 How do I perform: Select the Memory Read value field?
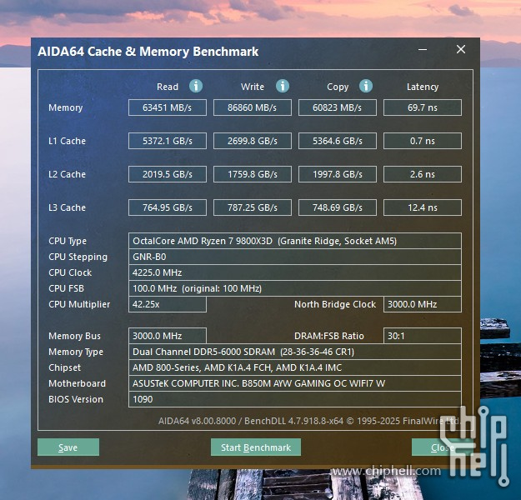[167, 107]
